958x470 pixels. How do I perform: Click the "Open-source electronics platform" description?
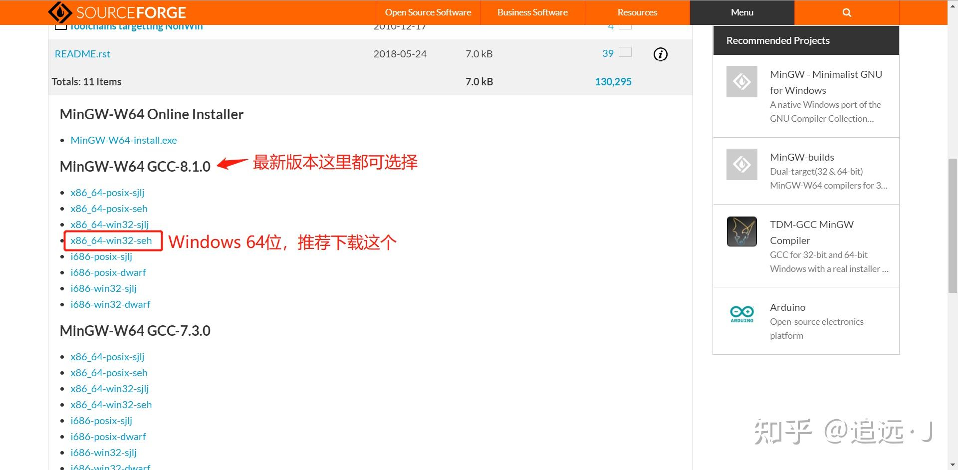pos(817,329)
